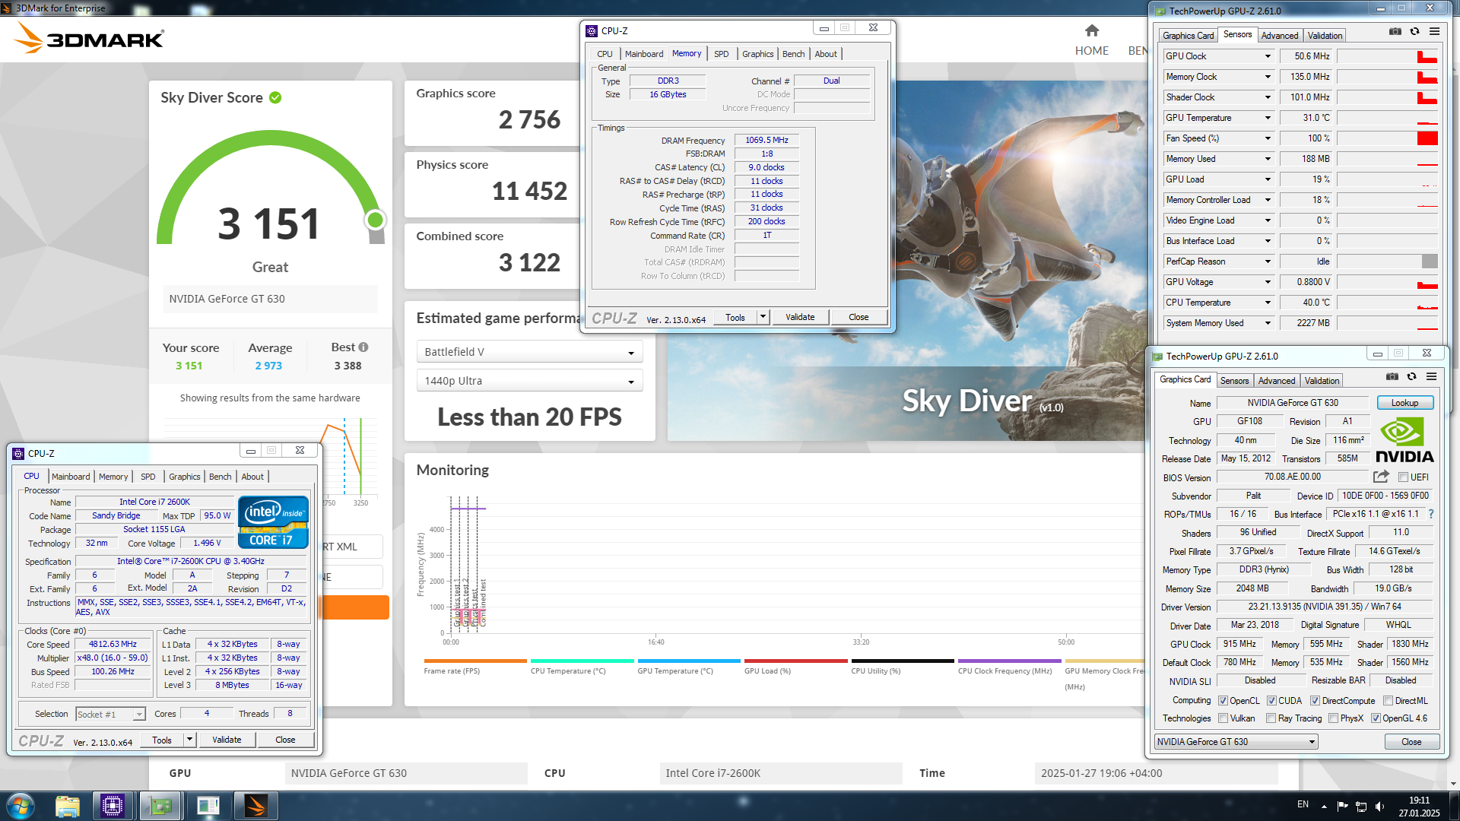The height and width of the screenshot is (821, 1460).
Task: Click Tools button in CPU-Z CPU window
Action: click(x=162, y=740)
